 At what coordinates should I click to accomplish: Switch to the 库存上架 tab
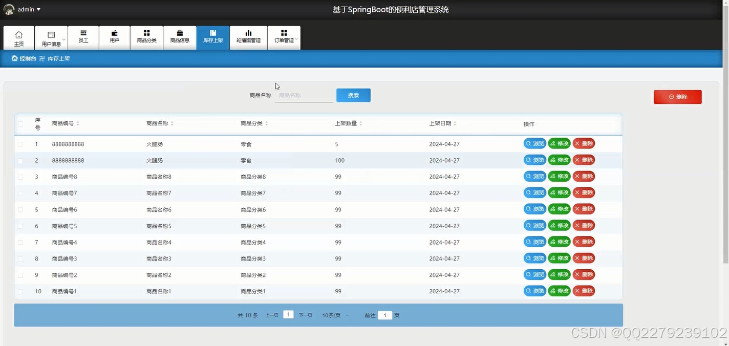click(213, 37)
